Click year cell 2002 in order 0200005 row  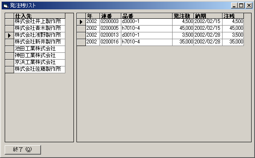tap(93, 29)
